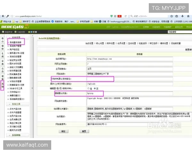Open 用户组设定 in sidebar

click(x=14, y=49)
